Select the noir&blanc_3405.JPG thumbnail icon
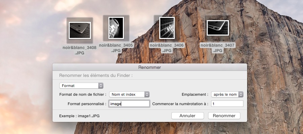 pos(116,28)
